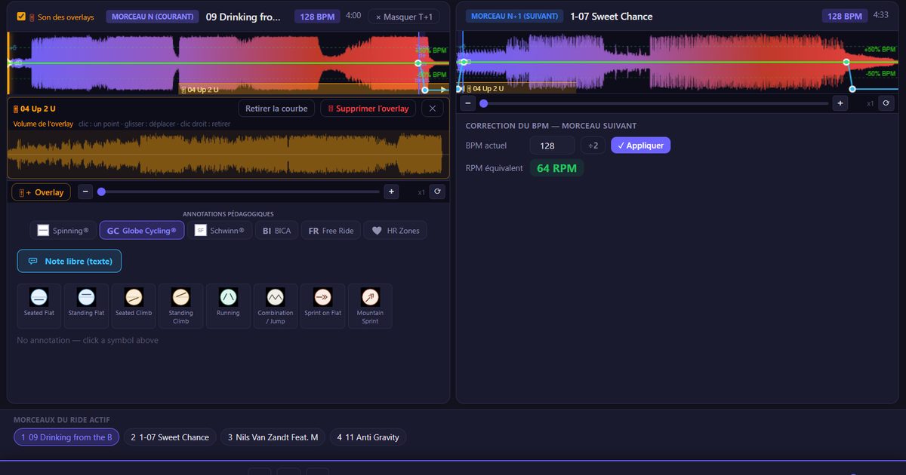Select ride track '2 1-07 Sweet Chance'
The height and width of the screenshot is (475, 906).
(170, 437)
